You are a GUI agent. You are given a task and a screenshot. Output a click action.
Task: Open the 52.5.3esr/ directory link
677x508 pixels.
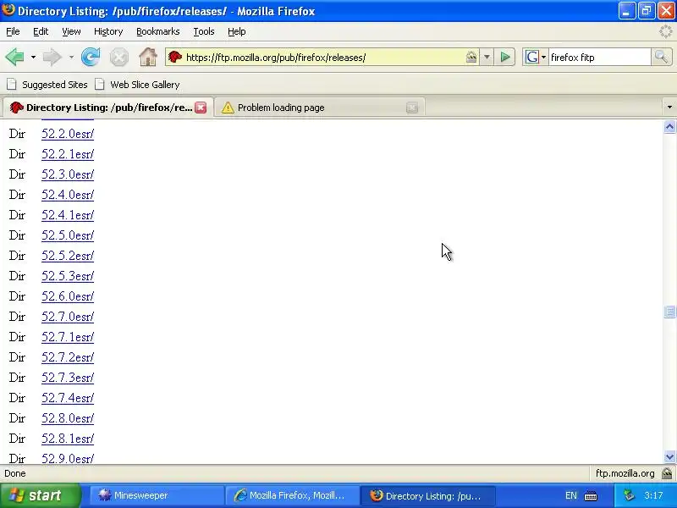(x=68, y=276)
